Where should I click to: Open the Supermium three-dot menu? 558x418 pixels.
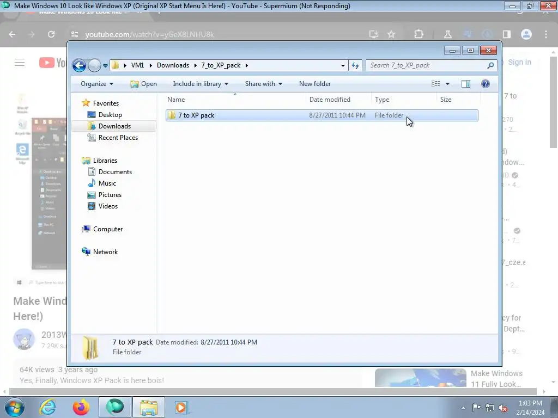(546, 34)
